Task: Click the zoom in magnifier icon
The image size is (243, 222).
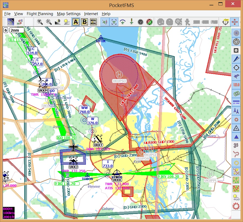Action: (40, 22)
